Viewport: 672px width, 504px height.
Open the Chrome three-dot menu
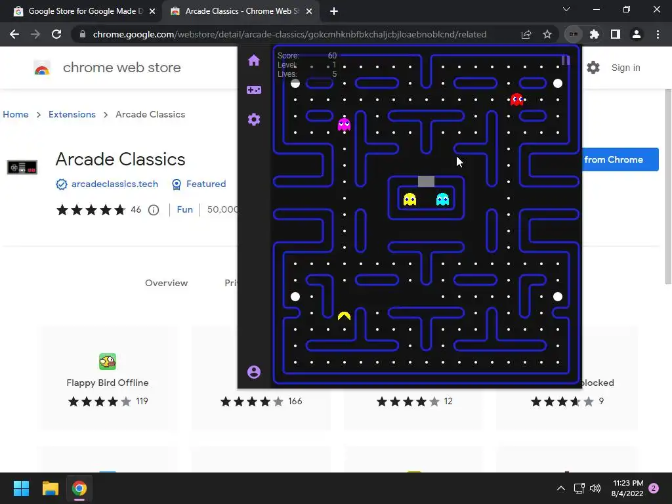tap(658, 34)
